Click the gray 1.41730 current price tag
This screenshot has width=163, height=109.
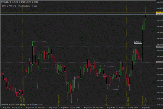click(x=160, y=14)
